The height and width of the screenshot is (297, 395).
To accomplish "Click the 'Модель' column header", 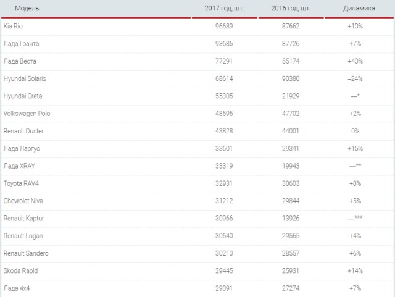I will coord(27,8).
